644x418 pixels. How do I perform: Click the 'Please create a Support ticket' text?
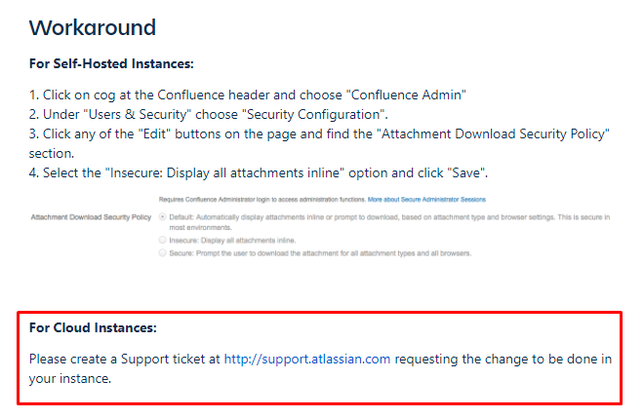(125, 359)
